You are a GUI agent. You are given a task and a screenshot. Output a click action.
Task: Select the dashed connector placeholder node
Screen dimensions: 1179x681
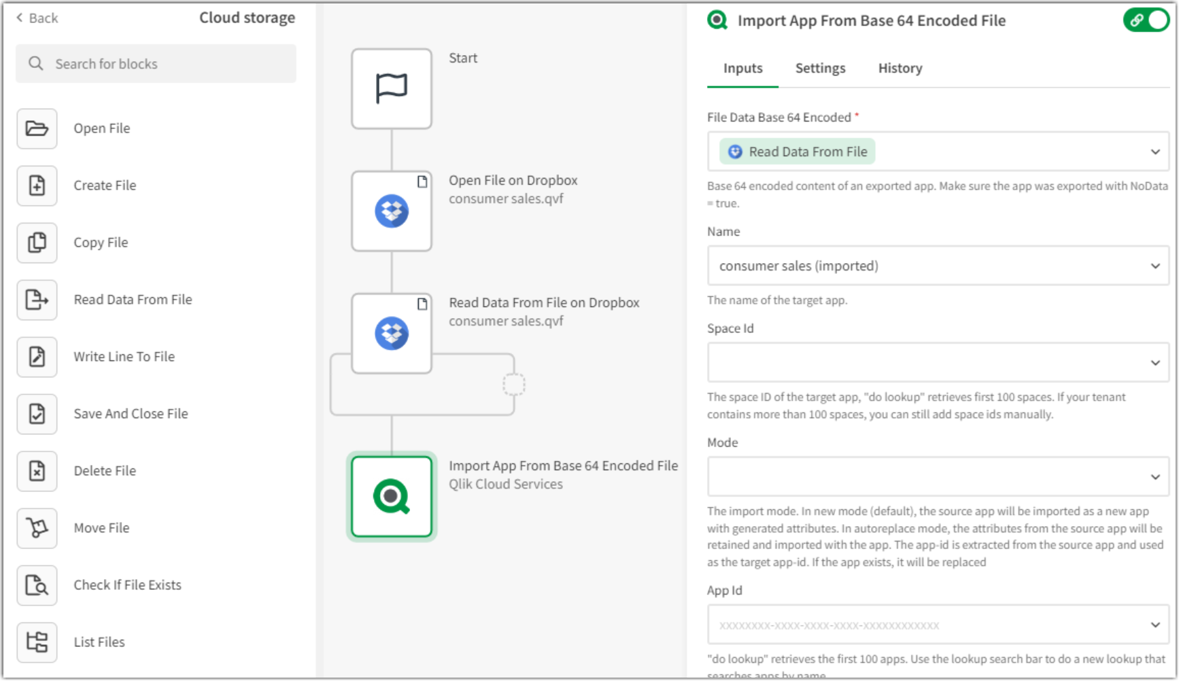click(x=515, y=384)
